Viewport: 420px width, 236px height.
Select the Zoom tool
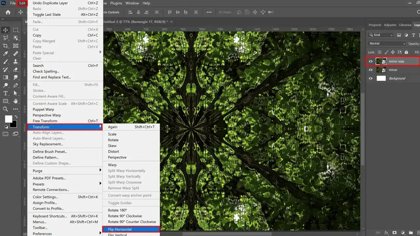[x=6, y=109]
